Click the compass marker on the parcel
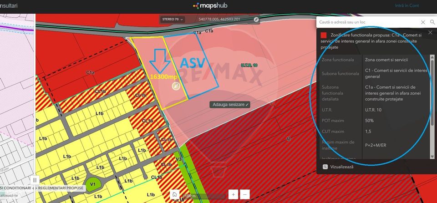The height and width of the screenshot is (203, 437). 176,86
